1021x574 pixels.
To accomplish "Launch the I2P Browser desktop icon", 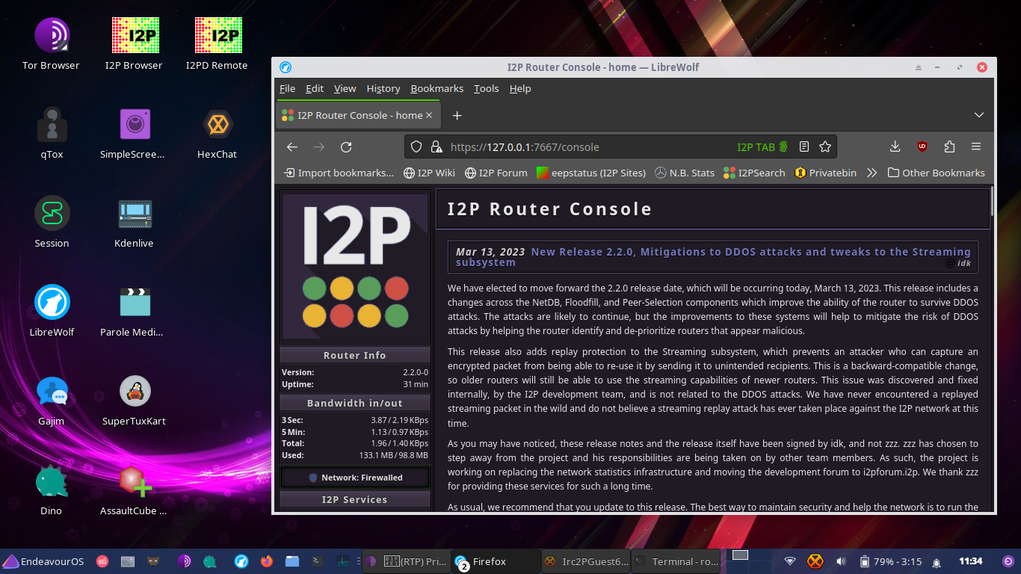I will click(x=134, y=44).
